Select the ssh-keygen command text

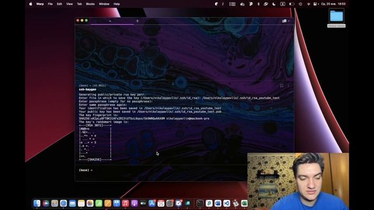click(88, 89)
